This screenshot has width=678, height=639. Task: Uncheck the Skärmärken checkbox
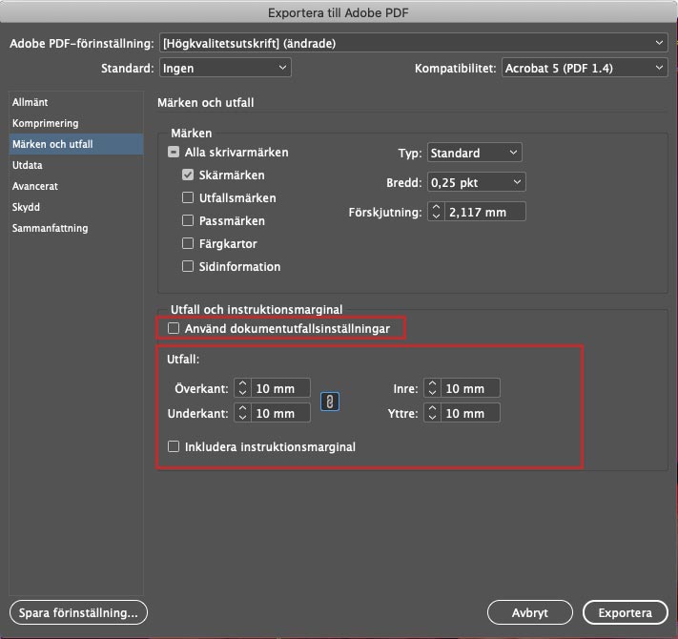coord(188,175)
